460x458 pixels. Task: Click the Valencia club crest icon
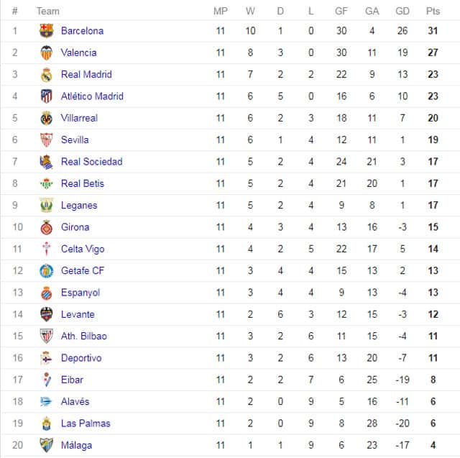[46, 52]
